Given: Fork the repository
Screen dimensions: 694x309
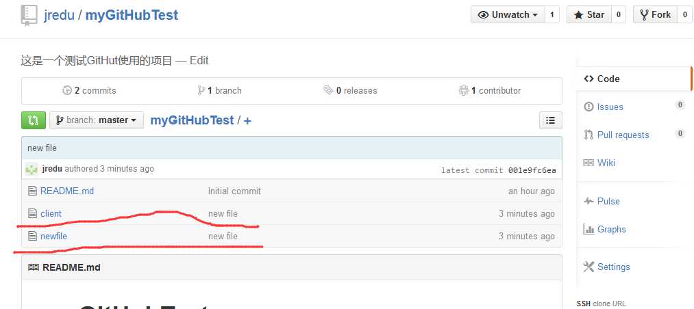Looking at the screenshot, I should 656,14.
